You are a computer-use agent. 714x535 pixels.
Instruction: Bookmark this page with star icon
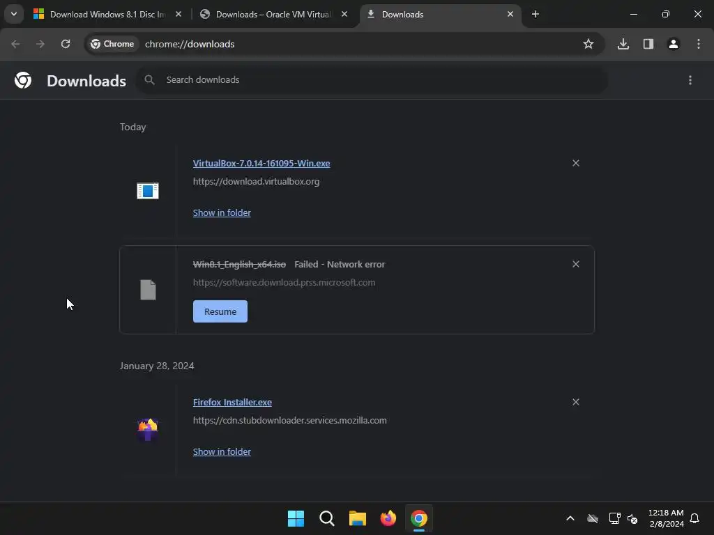click(588, 44)
